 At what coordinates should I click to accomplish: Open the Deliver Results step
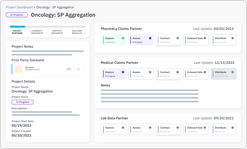tap(77, 32)
